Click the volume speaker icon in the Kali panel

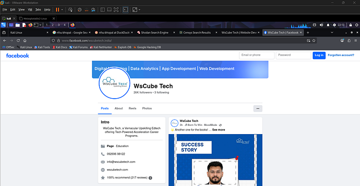tap(321, 25)
